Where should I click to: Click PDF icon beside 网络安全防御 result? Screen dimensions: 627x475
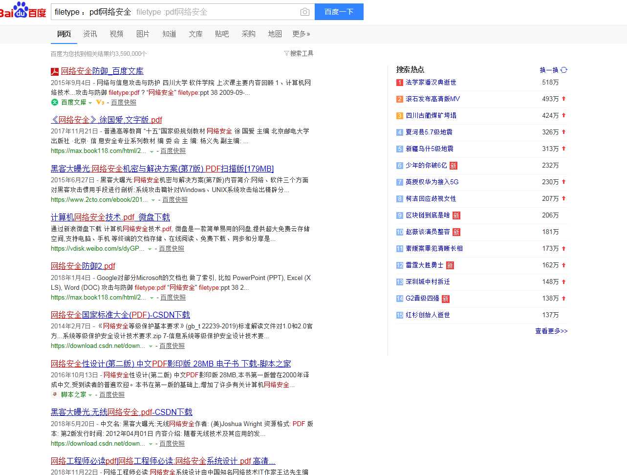coord(55,71)
